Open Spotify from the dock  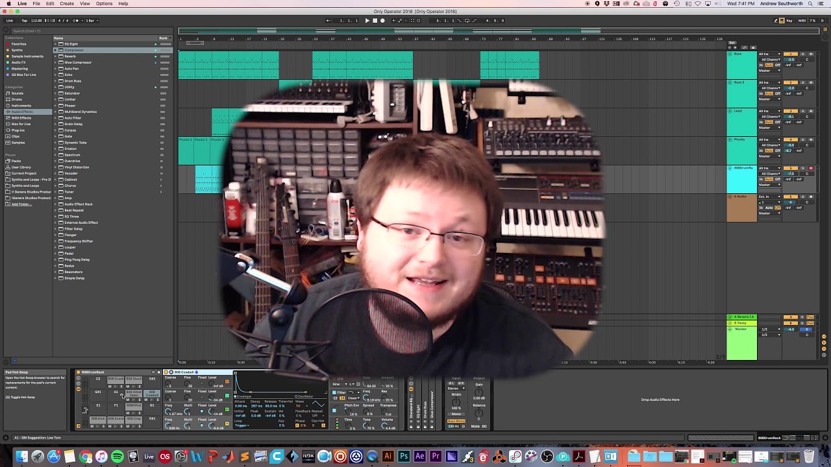[x=117, y=457]
